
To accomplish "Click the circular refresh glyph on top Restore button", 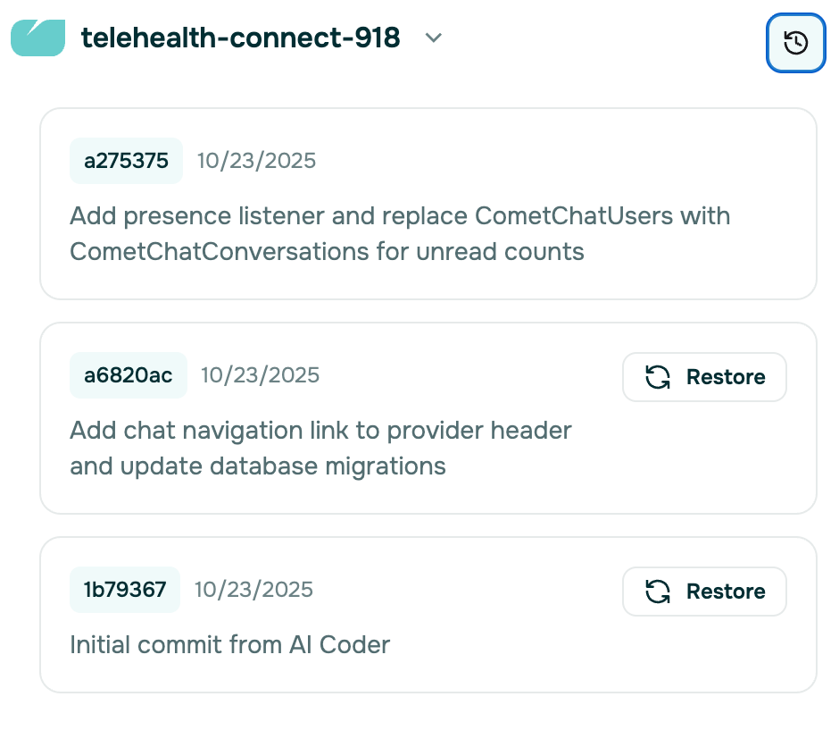I will (x=658, y=376).
